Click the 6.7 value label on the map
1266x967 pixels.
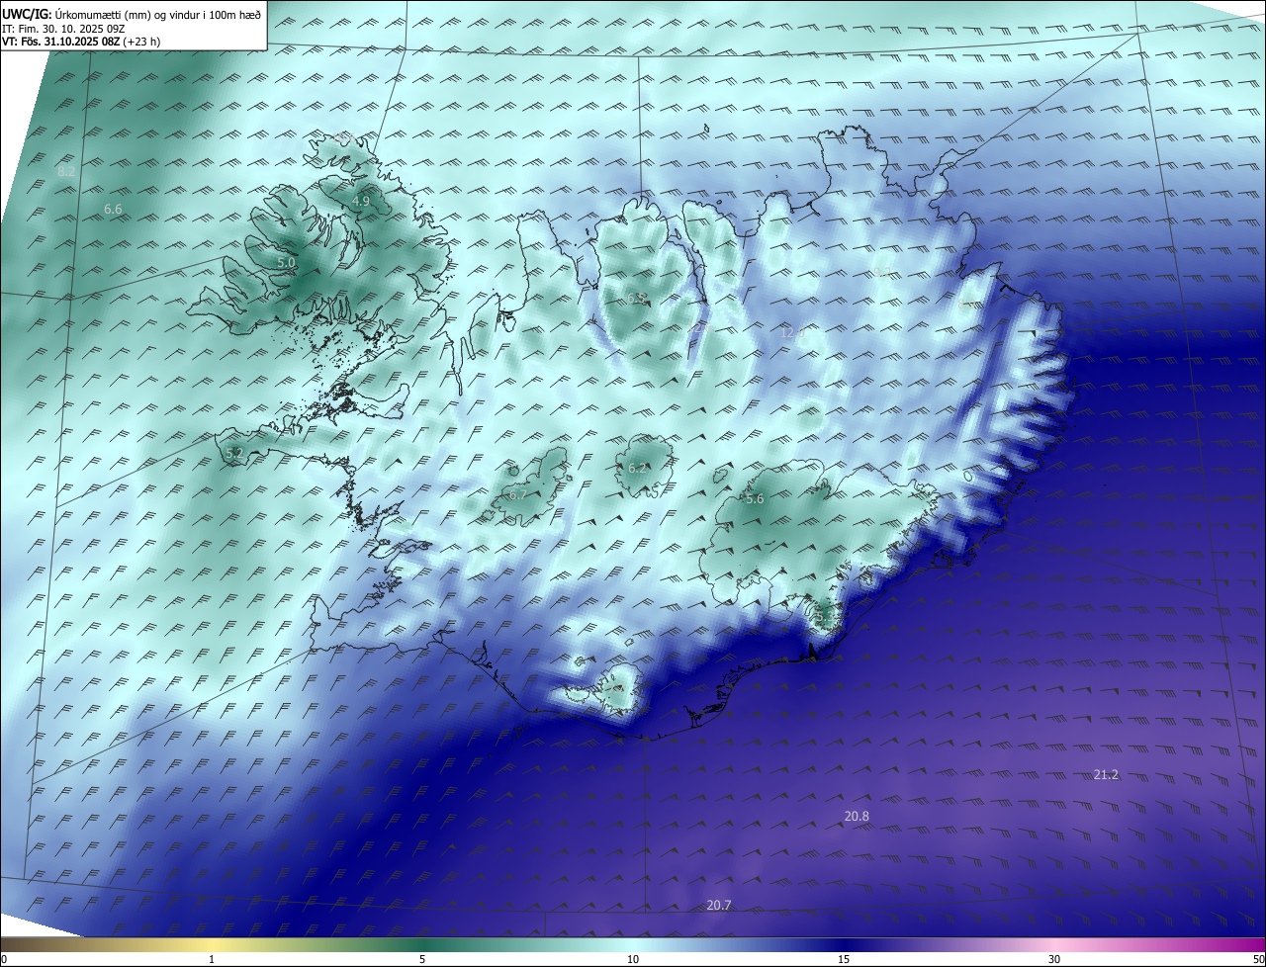tap(517, 494)
